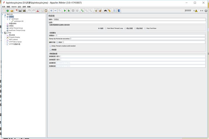Click the grey Stop test icon
The height and width of the screenshot is (139, 209).
point(73,11)
